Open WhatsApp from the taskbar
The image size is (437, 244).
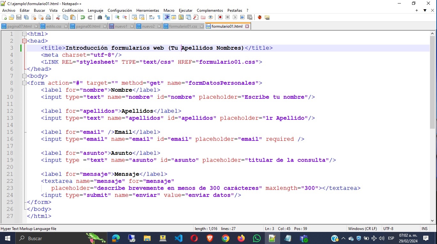pos(257,238)
